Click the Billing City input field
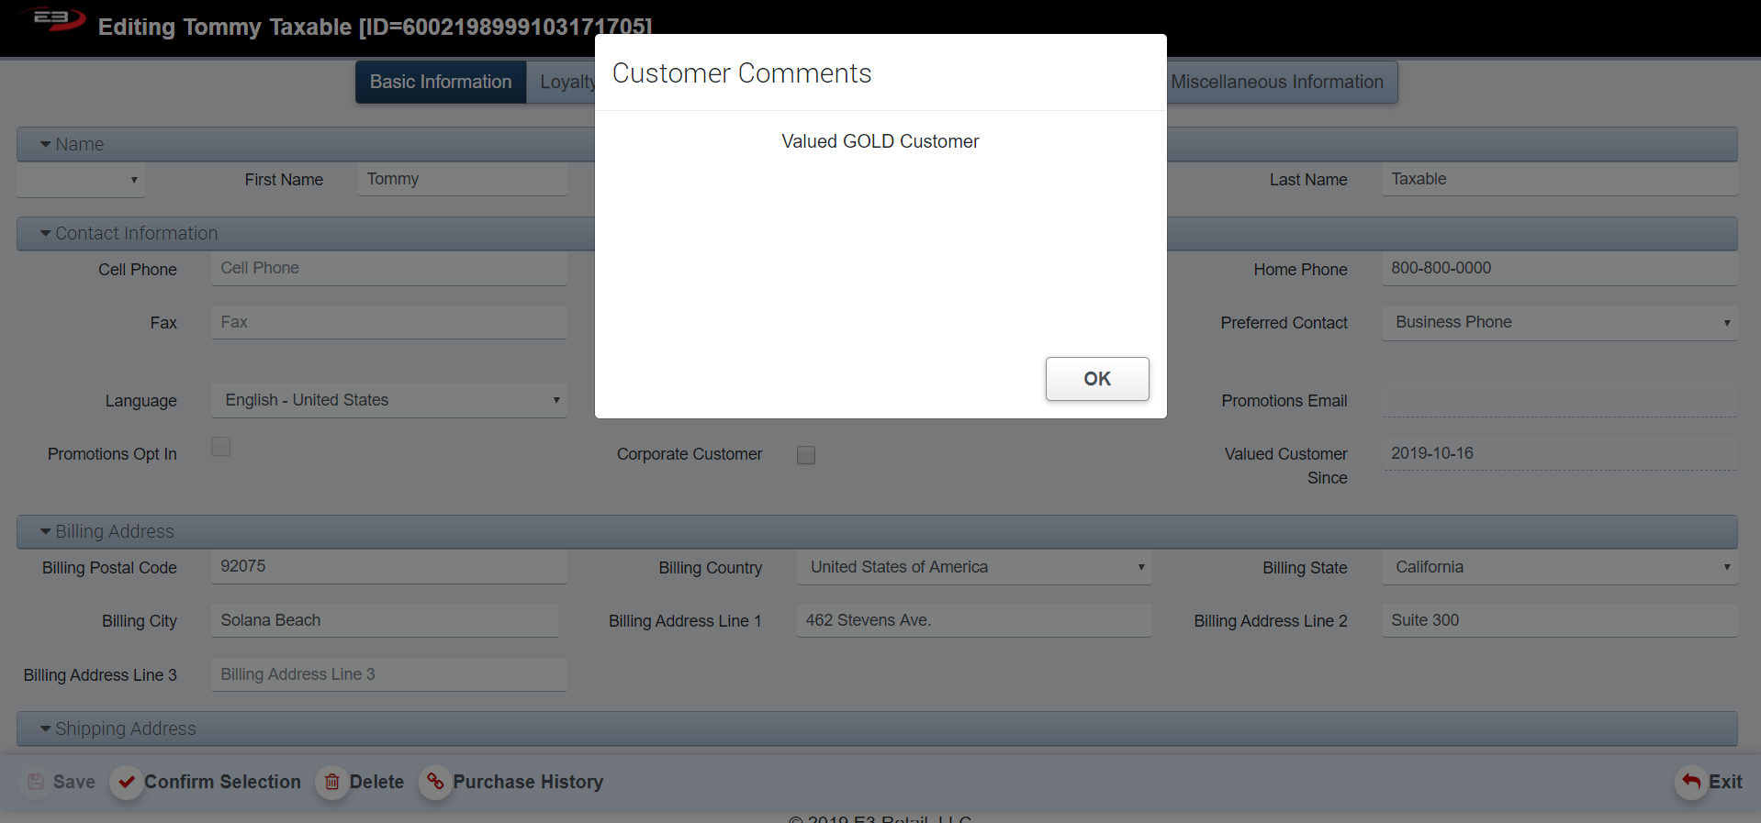 pos(384,620)
